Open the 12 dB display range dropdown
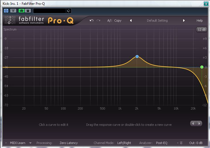The image size is (210, 148). point(201,30)
